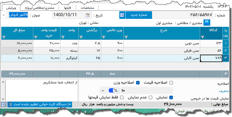Viewport: 232px width, 117px height.
Task: Click the final amount ۲۶,۱۰۰,۰۰۰
Action: pos(173,104)
